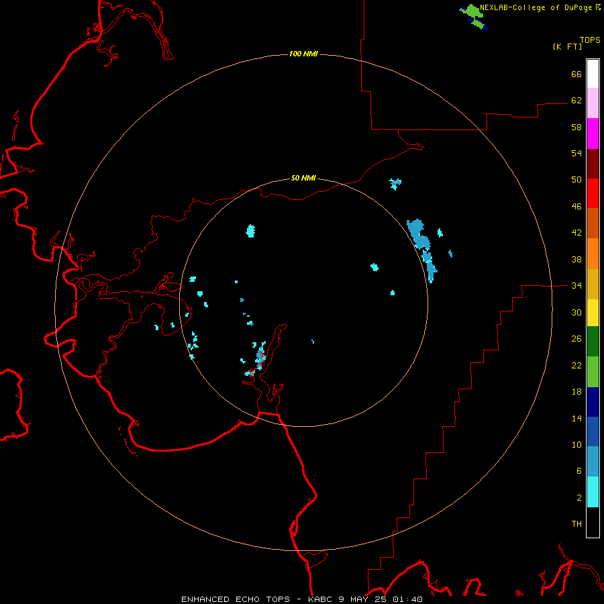This screenshot has width=604, height=604.
Task: Select the white 66 kft color swatch
Action: [593, 74]
